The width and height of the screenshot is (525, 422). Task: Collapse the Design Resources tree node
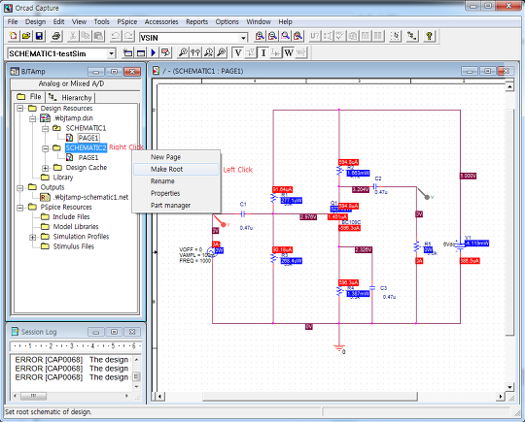click(20, 109)
